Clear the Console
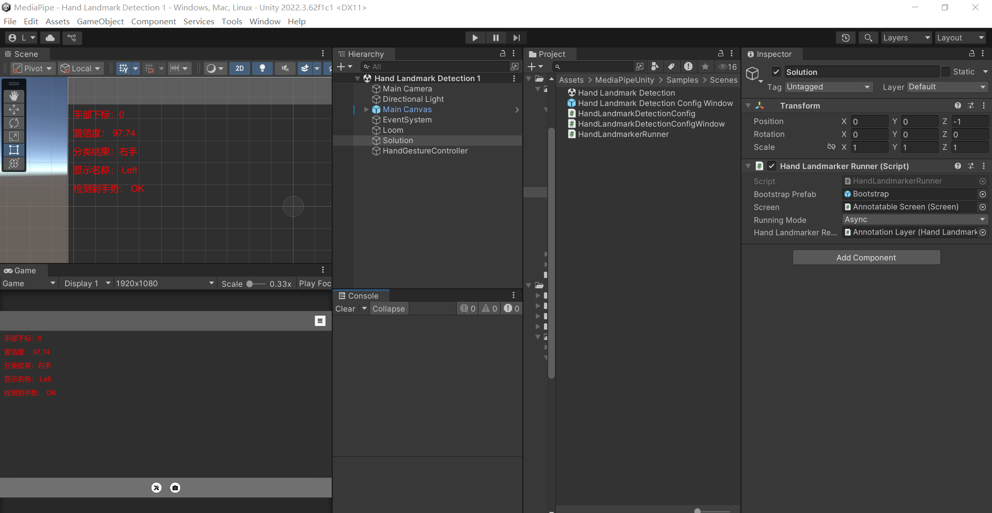Viewport: 992px width, 513px height. (346, 308)
